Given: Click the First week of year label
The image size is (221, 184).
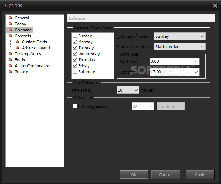Looking at the screenshot, I should click(133, 47).
